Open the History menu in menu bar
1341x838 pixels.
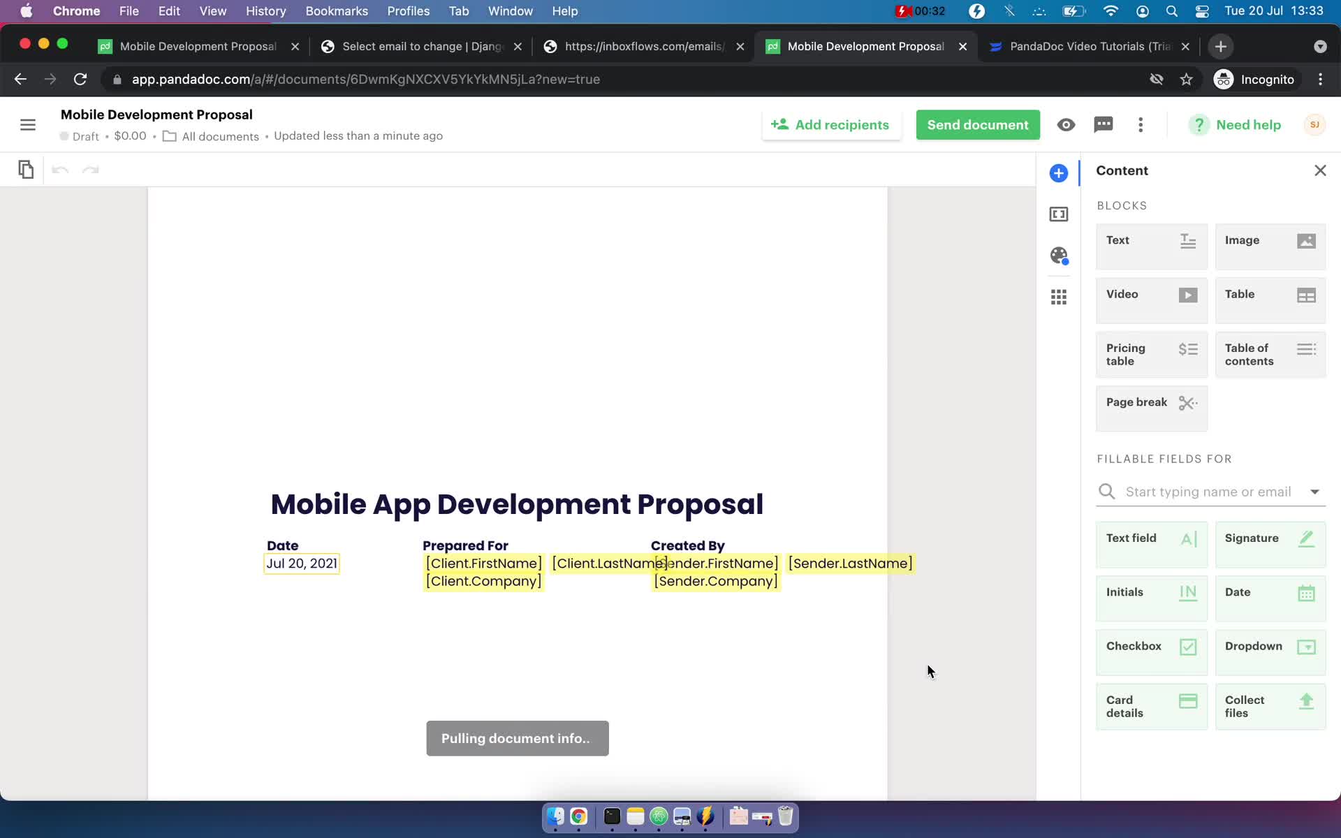(x=265, y=10)
